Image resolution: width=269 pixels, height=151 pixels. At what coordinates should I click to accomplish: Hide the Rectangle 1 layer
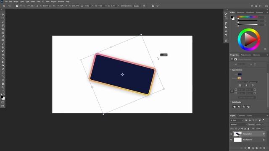pyautogui.click(x=231, y=134)
